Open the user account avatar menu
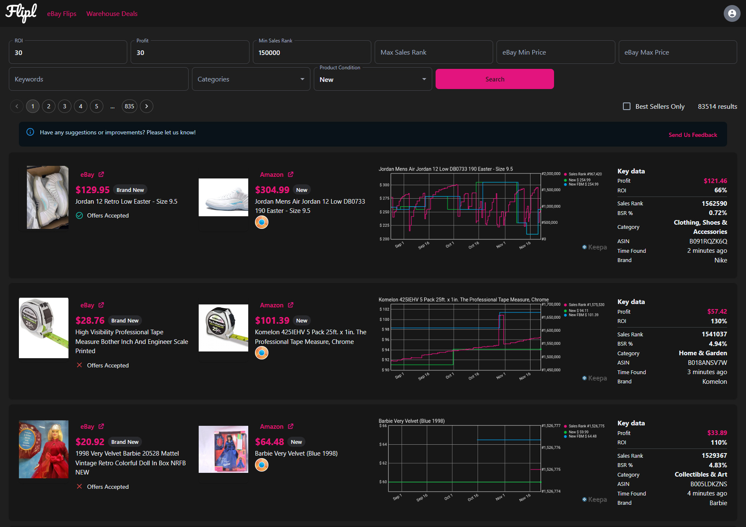 point(732,13)
